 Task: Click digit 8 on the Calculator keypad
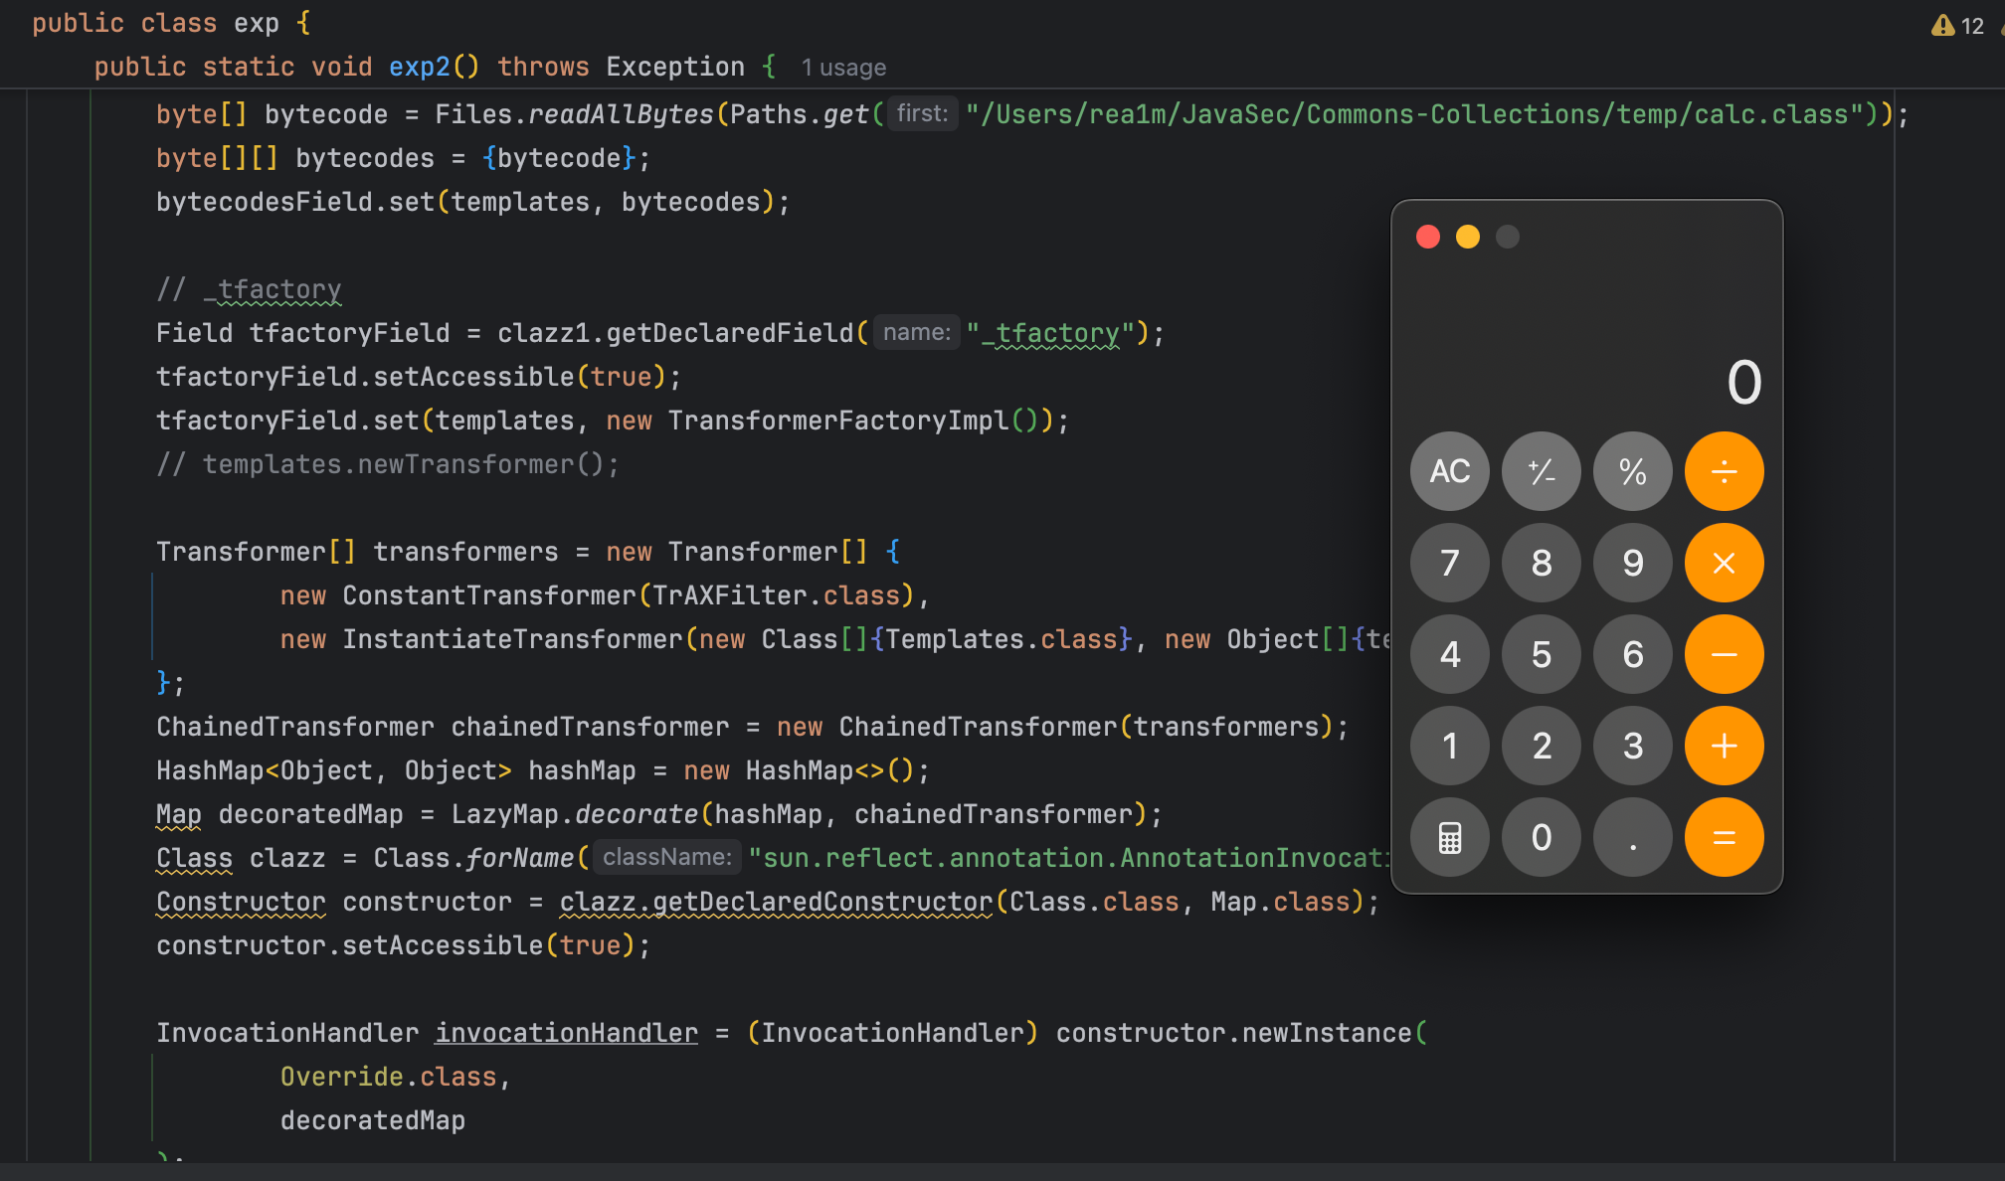pos(1542,563)
